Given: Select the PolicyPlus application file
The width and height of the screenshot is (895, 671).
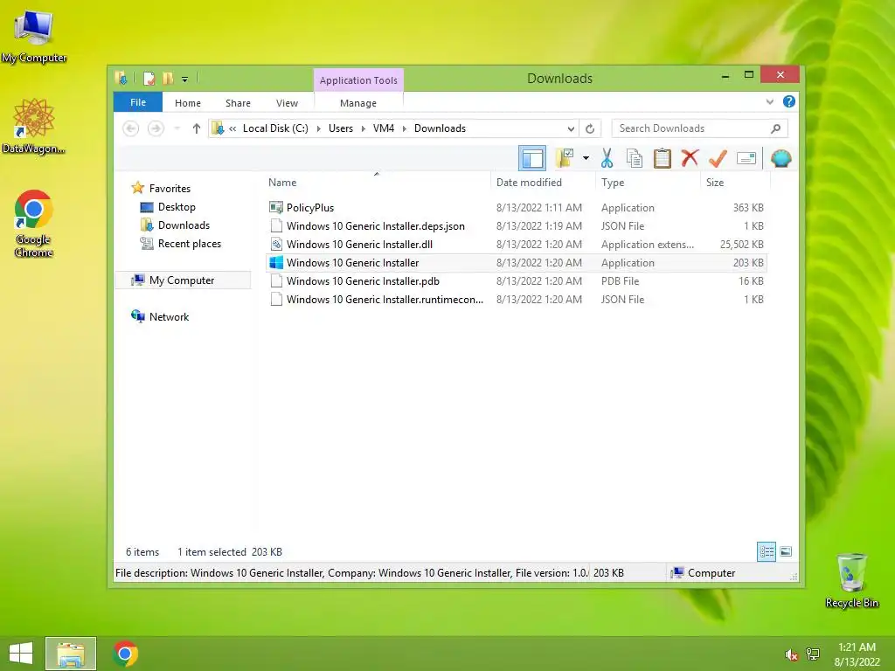Looking at the screenshot, I should pyautogui.click(x=516, y=208).
